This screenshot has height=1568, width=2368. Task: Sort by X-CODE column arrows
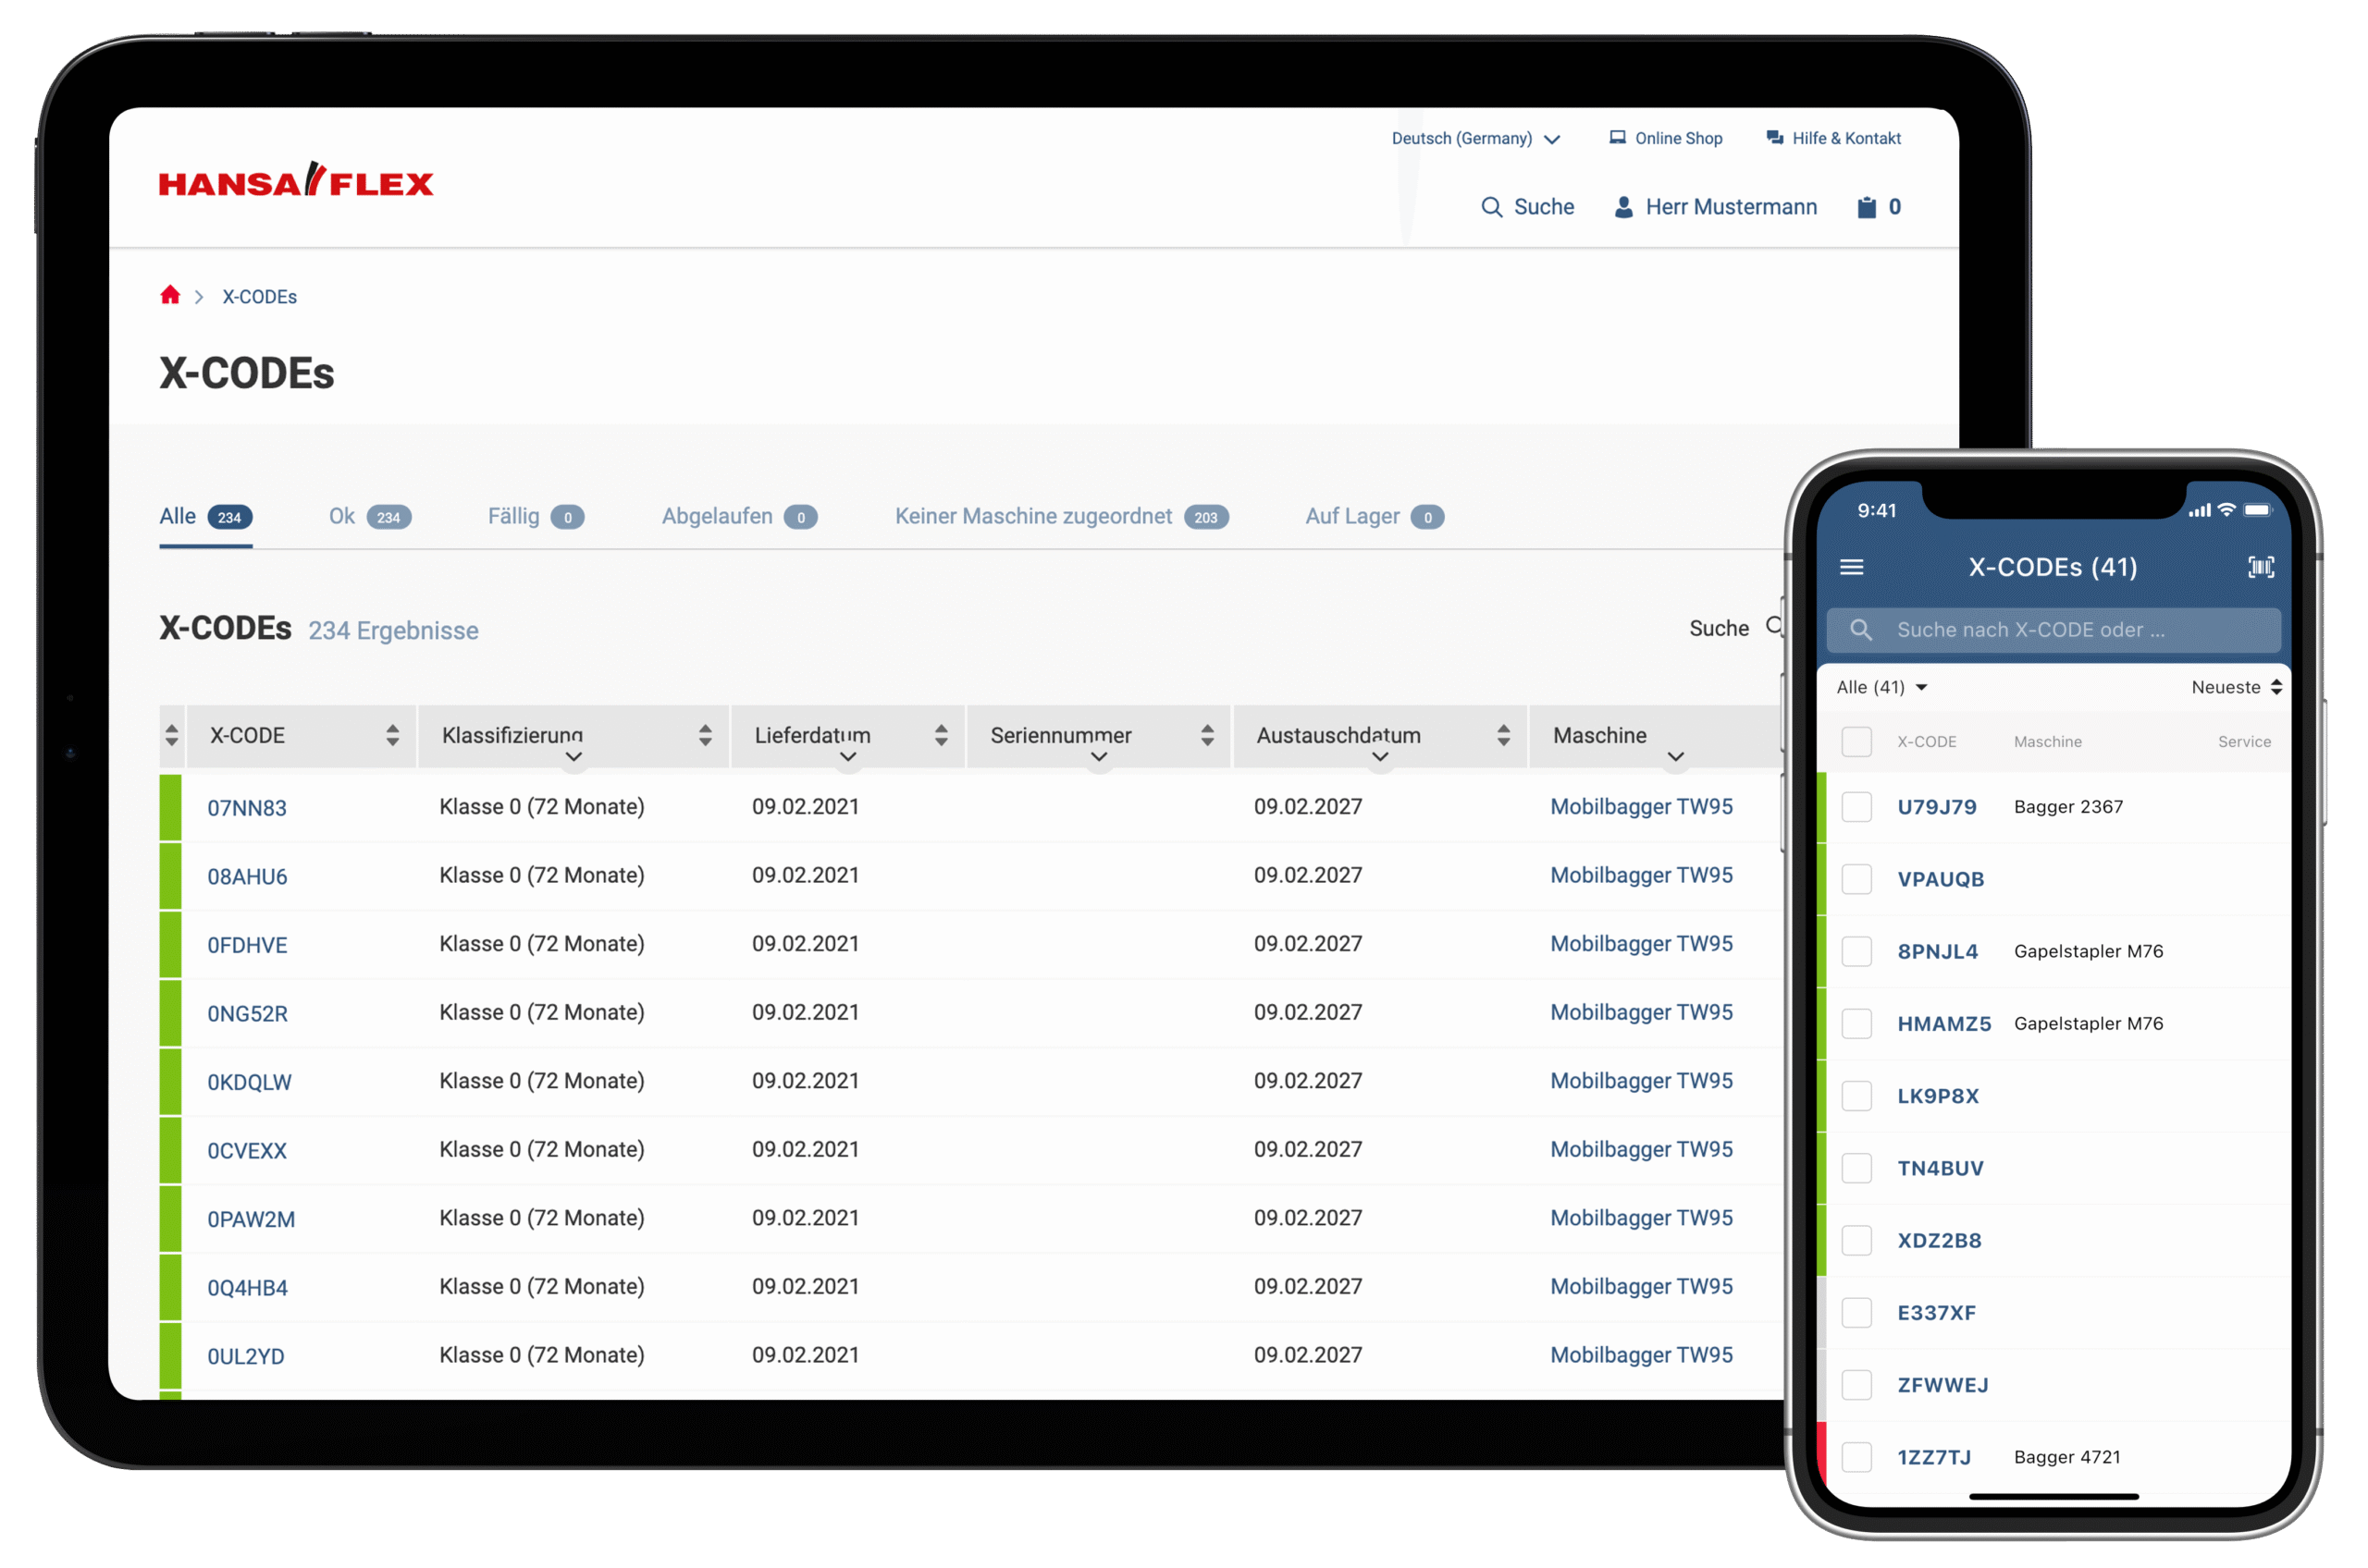click(392, 736)
